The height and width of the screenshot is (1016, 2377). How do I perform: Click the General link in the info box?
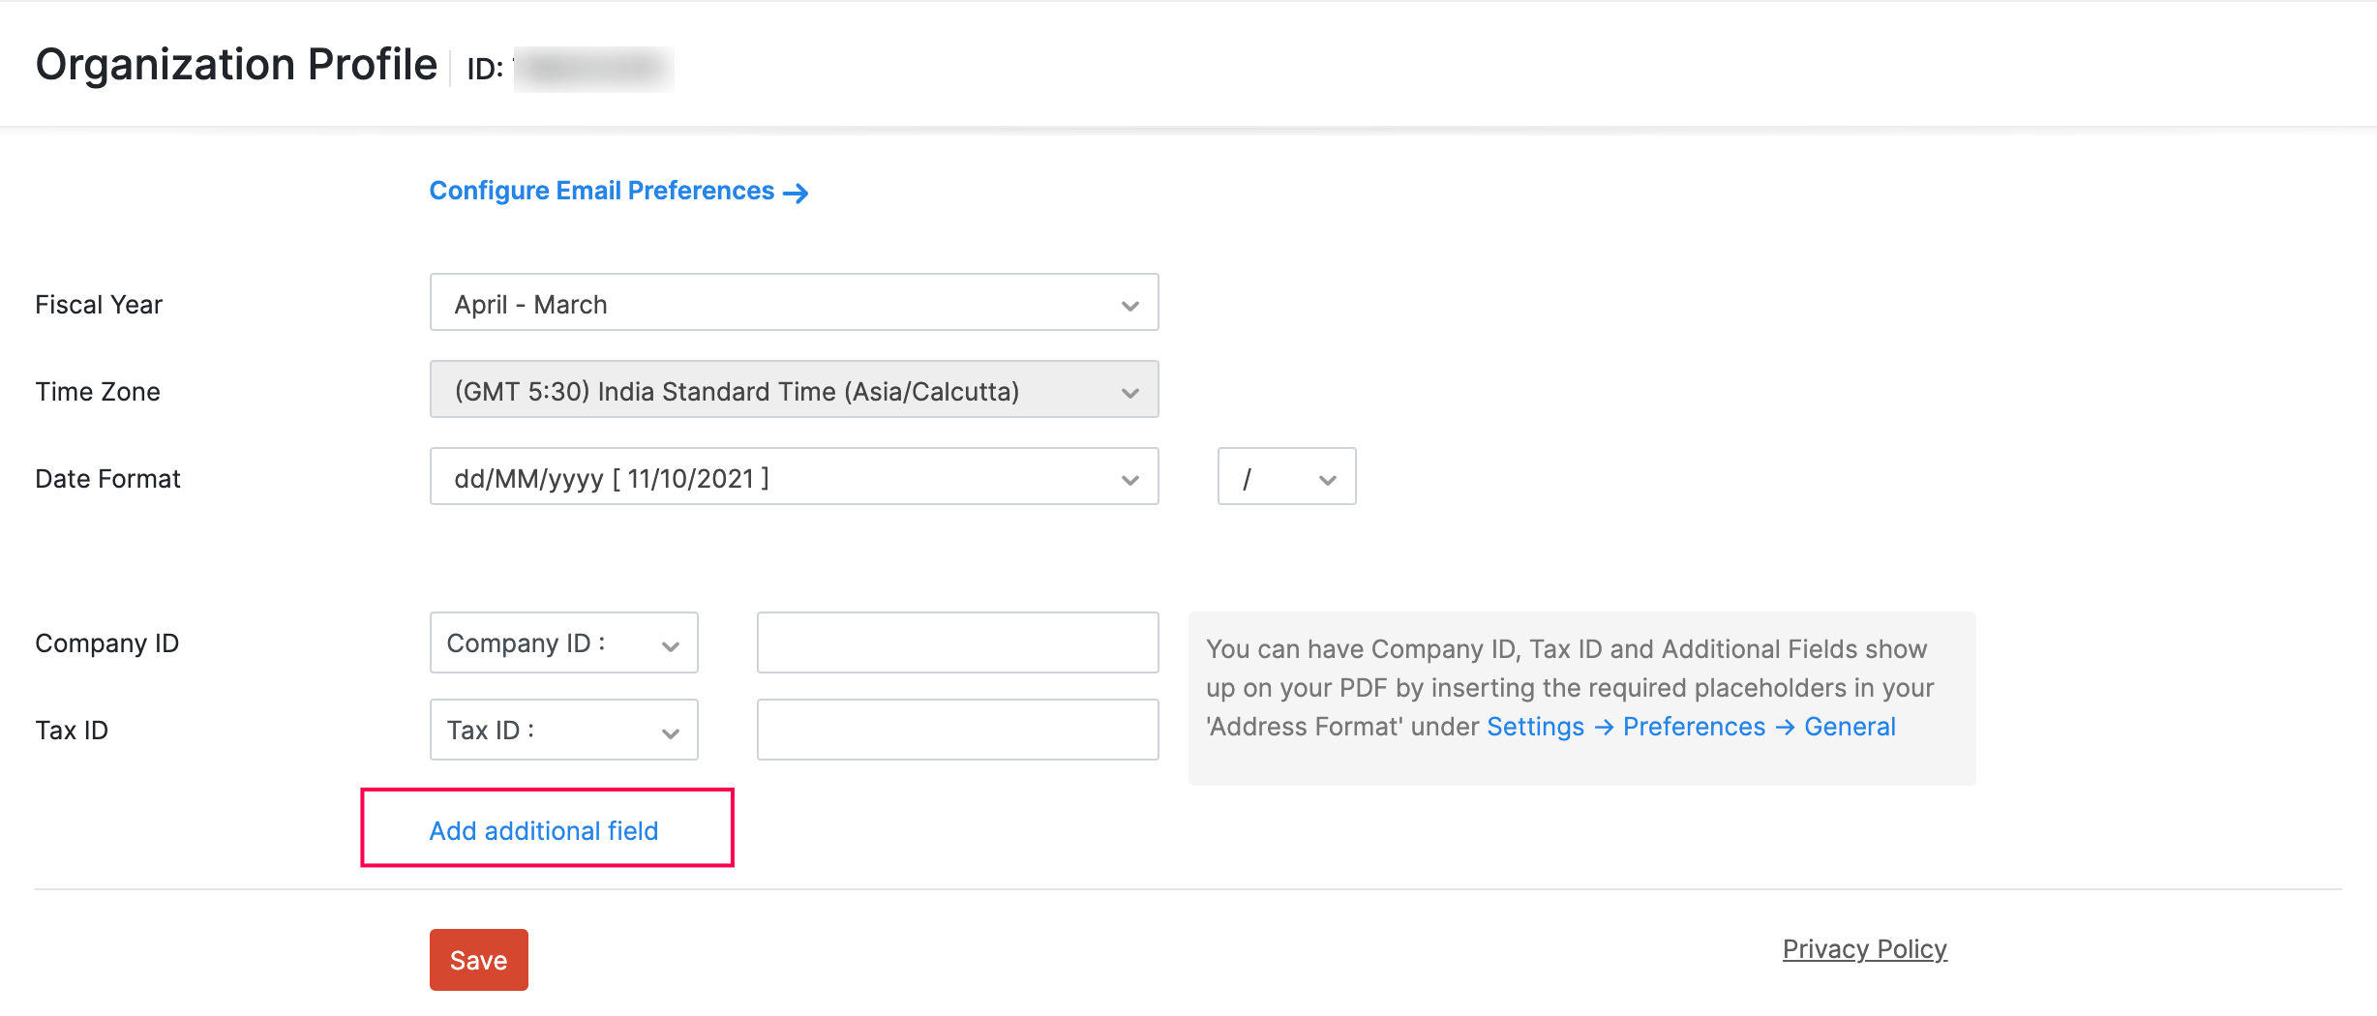tap(1850, 728)
